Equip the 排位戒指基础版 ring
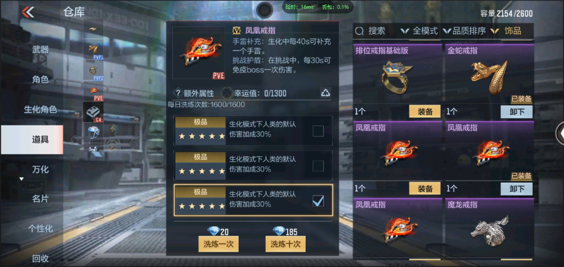 click(425, 111)
